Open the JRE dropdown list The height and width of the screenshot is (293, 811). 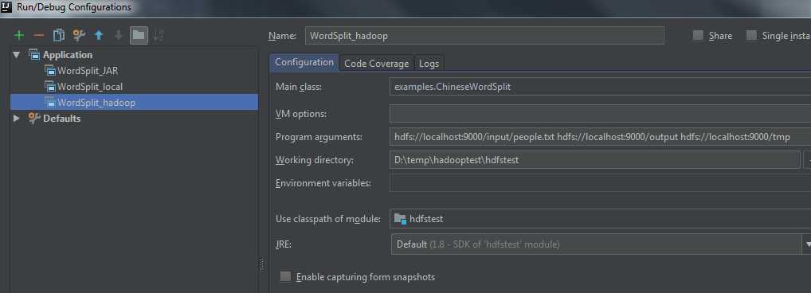(807, 244)
